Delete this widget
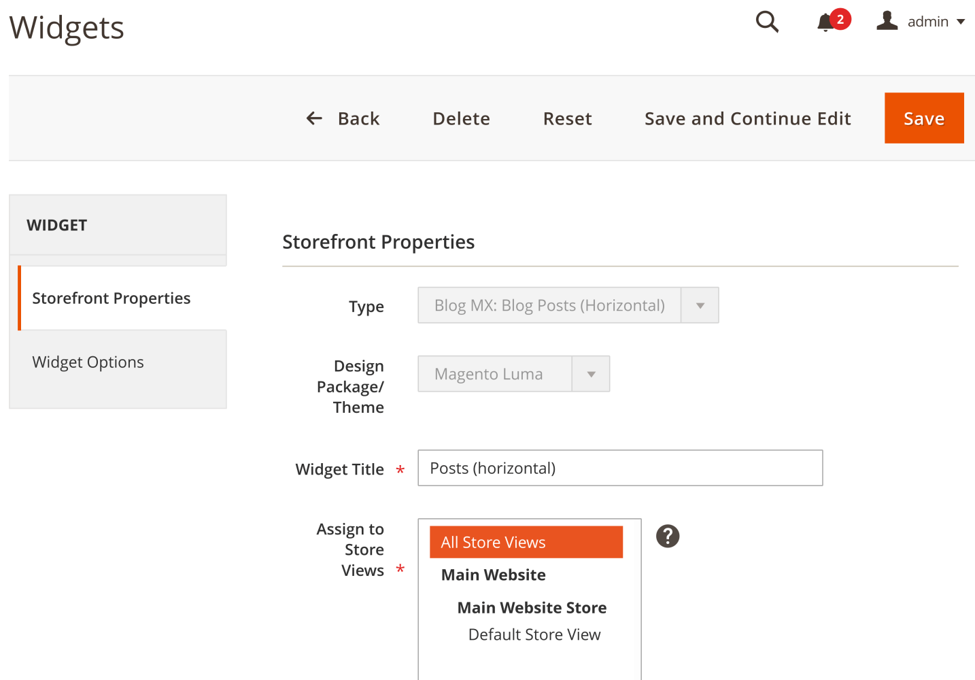 point(461,118)
